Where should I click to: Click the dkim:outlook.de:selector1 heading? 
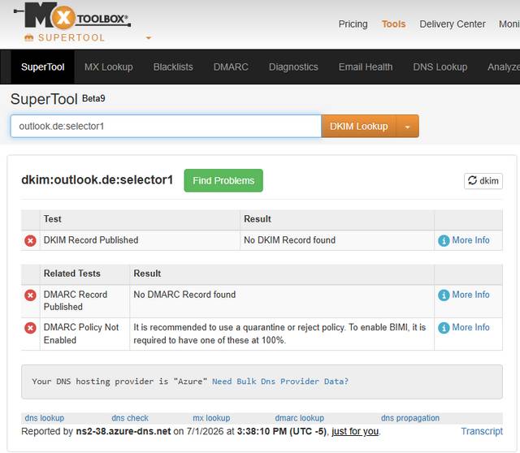[x=97, y=179]
